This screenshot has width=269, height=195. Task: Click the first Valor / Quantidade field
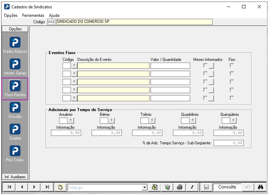tap(170, 66)
